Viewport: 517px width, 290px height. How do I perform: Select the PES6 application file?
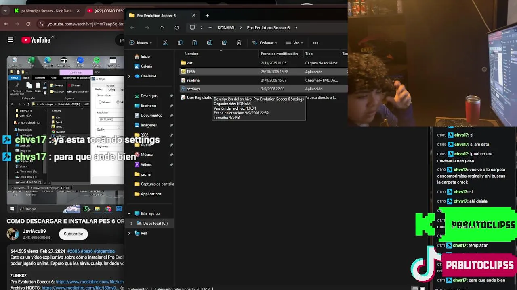(x=191, y=72)
